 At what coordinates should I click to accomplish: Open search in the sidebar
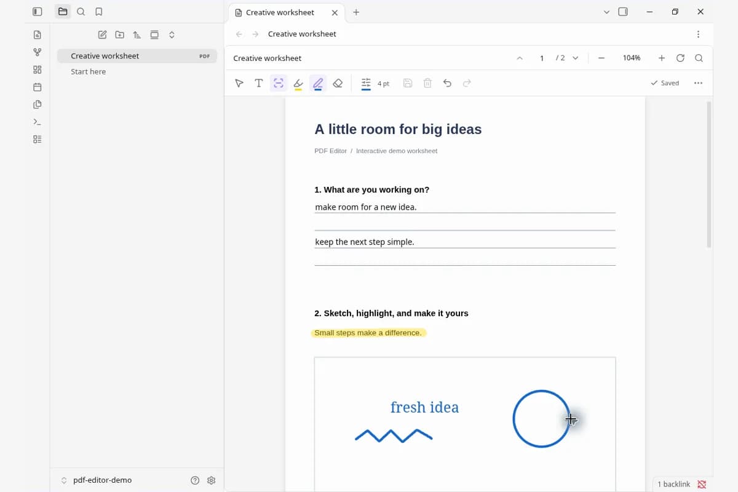point(81,12)
